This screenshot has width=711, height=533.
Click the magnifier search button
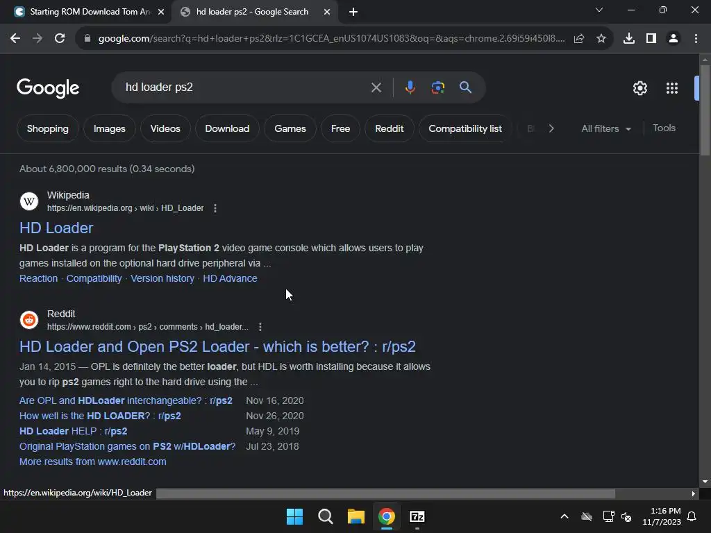[x=466, y=87]
